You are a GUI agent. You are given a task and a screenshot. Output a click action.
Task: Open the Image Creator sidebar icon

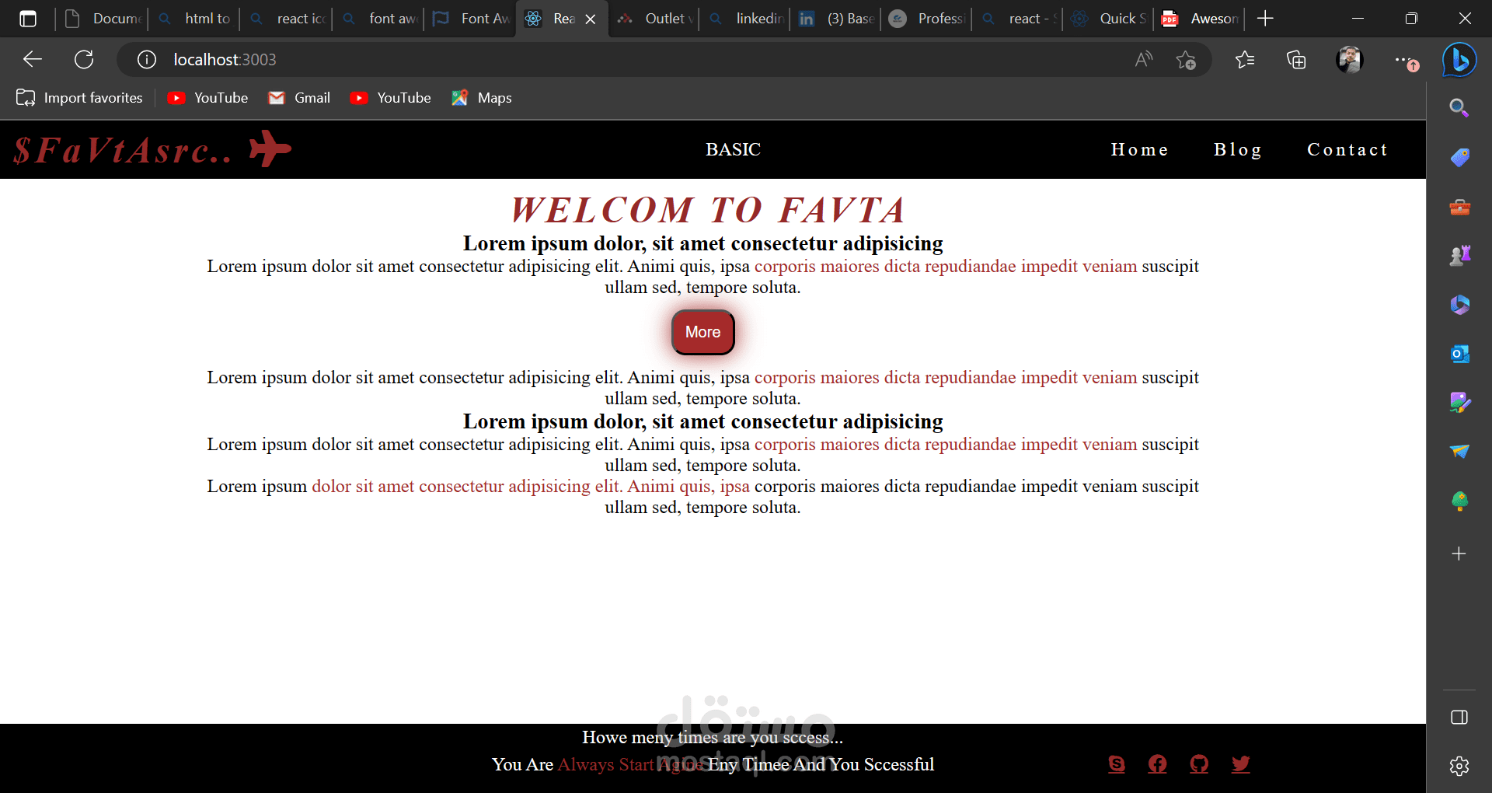(1459, 402)
